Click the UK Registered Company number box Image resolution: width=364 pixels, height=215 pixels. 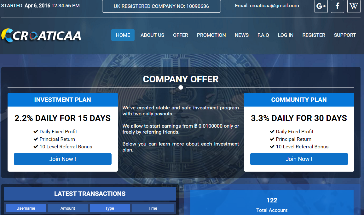click(161, 6)
